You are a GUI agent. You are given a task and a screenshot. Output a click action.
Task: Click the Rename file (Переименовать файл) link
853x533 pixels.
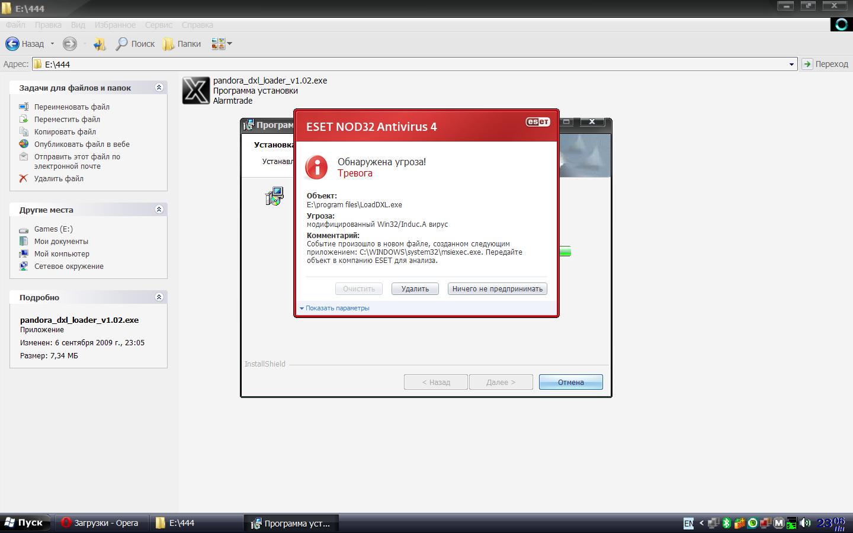[72, 107]
